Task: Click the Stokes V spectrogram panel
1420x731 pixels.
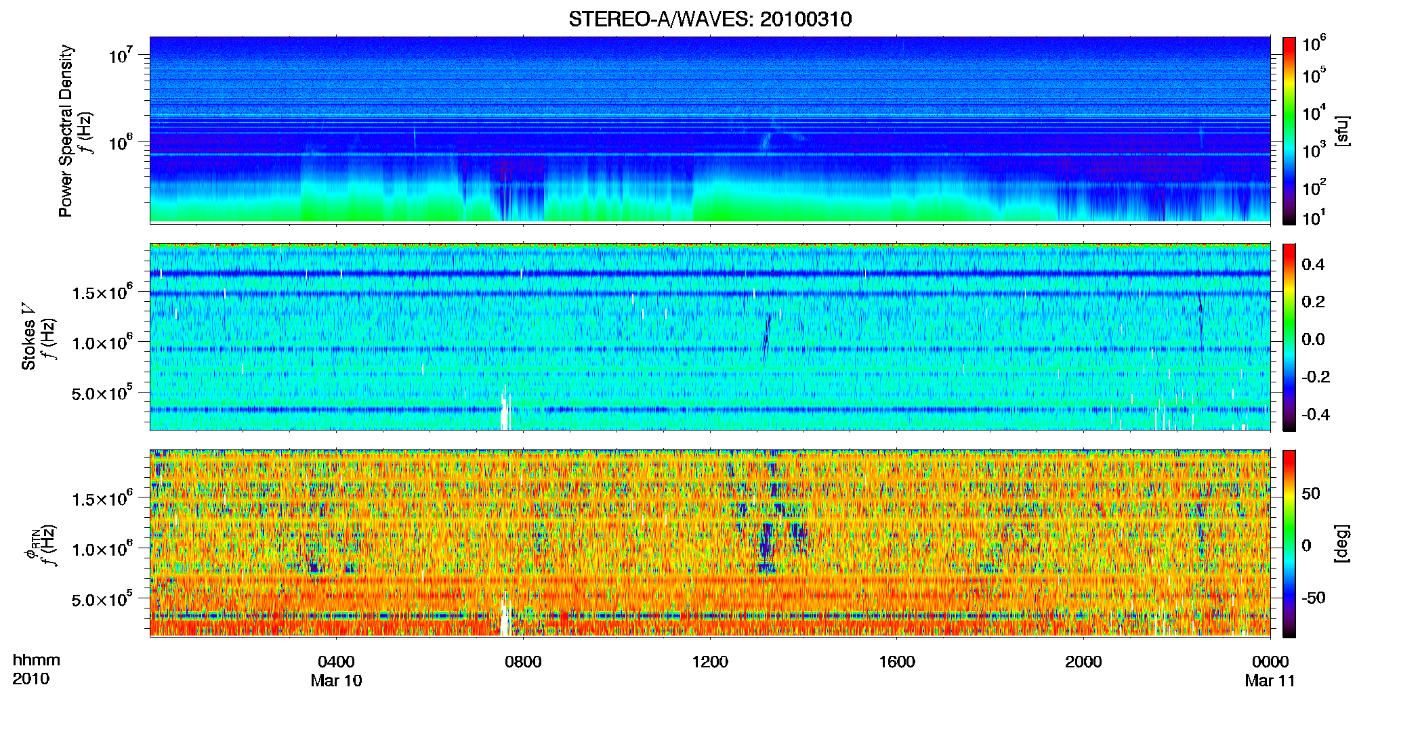Action: click(x=710, y=337)
